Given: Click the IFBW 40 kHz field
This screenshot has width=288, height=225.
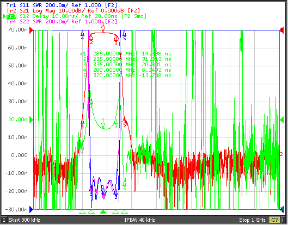Looking at the screenshot, I should coord(139,220).
